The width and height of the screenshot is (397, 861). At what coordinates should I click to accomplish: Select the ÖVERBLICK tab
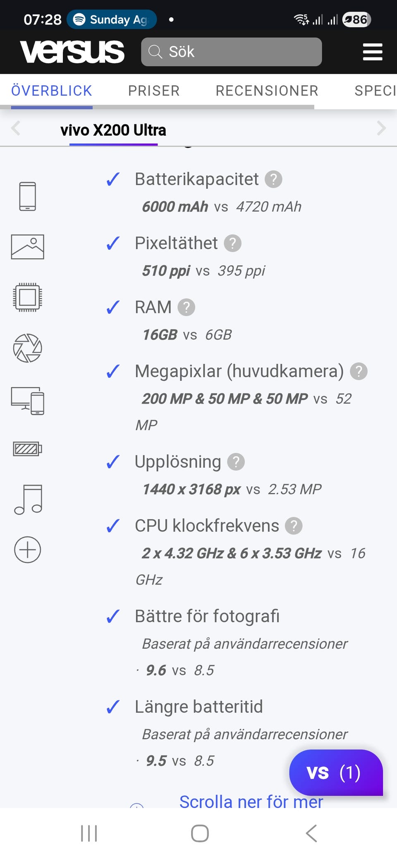coord(52,91)
